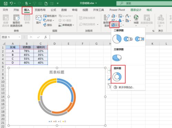Click cell containing 78%
Image resolution: width=172 pixels, height=128 pixels.
click(27, 51)
